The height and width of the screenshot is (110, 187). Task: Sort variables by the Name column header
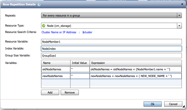pyautogui.click(x=56, y=63)
